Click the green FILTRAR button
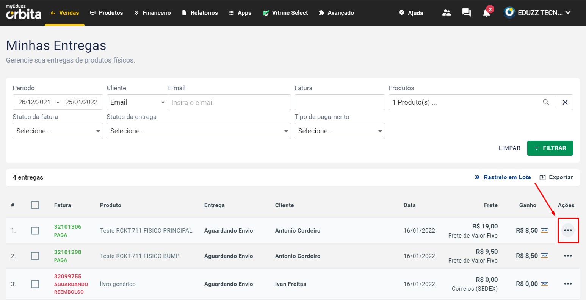 (x=550, y=148)
